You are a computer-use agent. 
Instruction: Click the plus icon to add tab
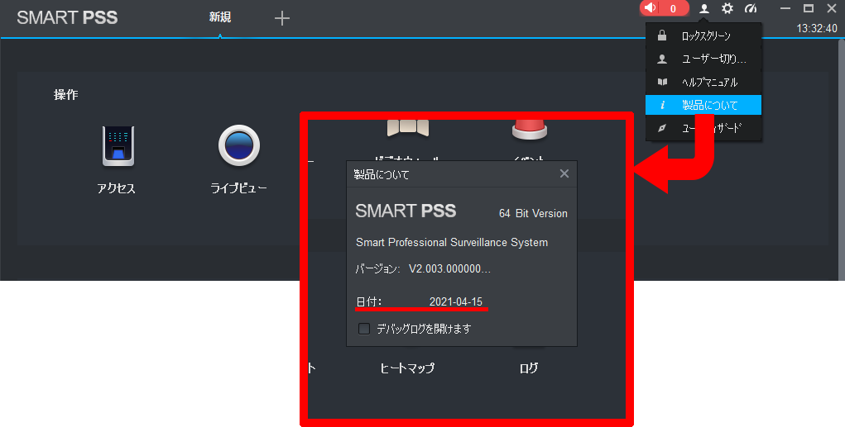click(x=282, y=18)
